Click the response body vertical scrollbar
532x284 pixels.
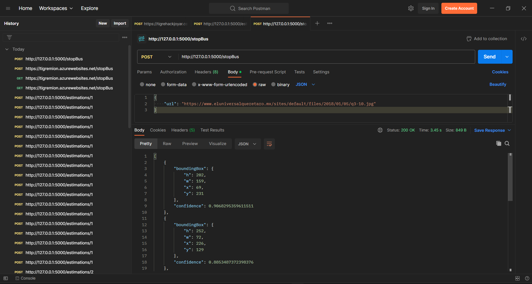click(510, 177)
